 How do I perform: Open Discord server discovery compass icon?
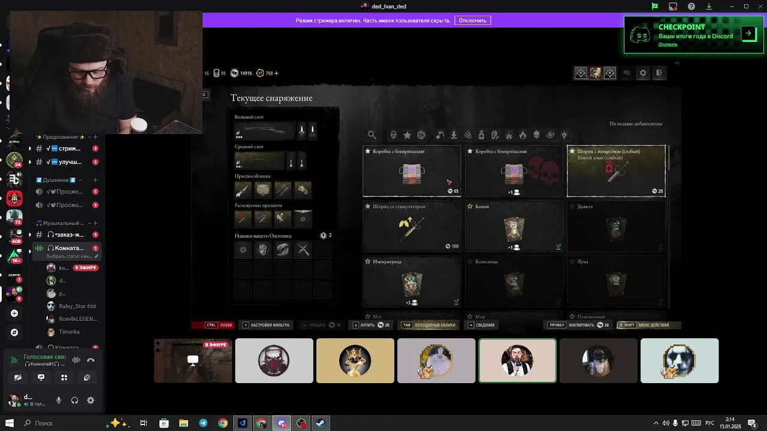14,332
